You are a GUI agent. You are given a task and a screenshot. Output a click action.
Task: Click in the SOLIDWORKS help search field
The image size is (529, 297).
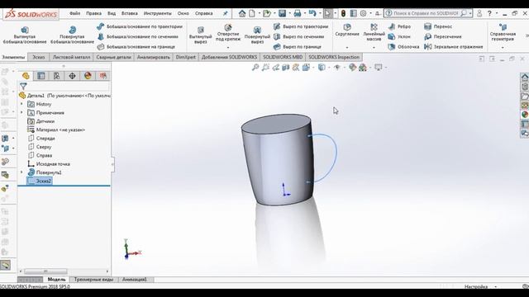[x=426, y=13]
